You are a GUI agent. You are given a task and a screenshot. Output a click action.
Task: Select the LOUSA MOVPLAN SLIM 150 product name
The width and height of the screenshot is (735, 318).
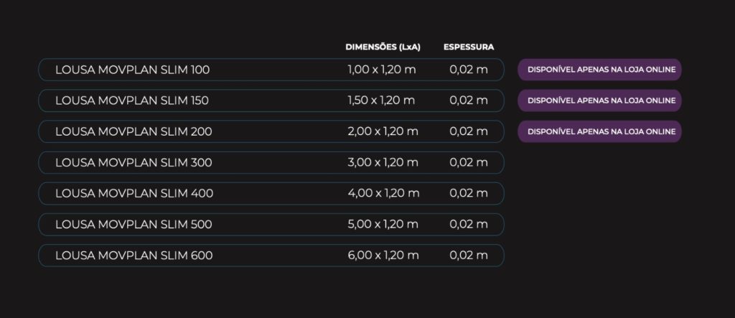(132, 100)
